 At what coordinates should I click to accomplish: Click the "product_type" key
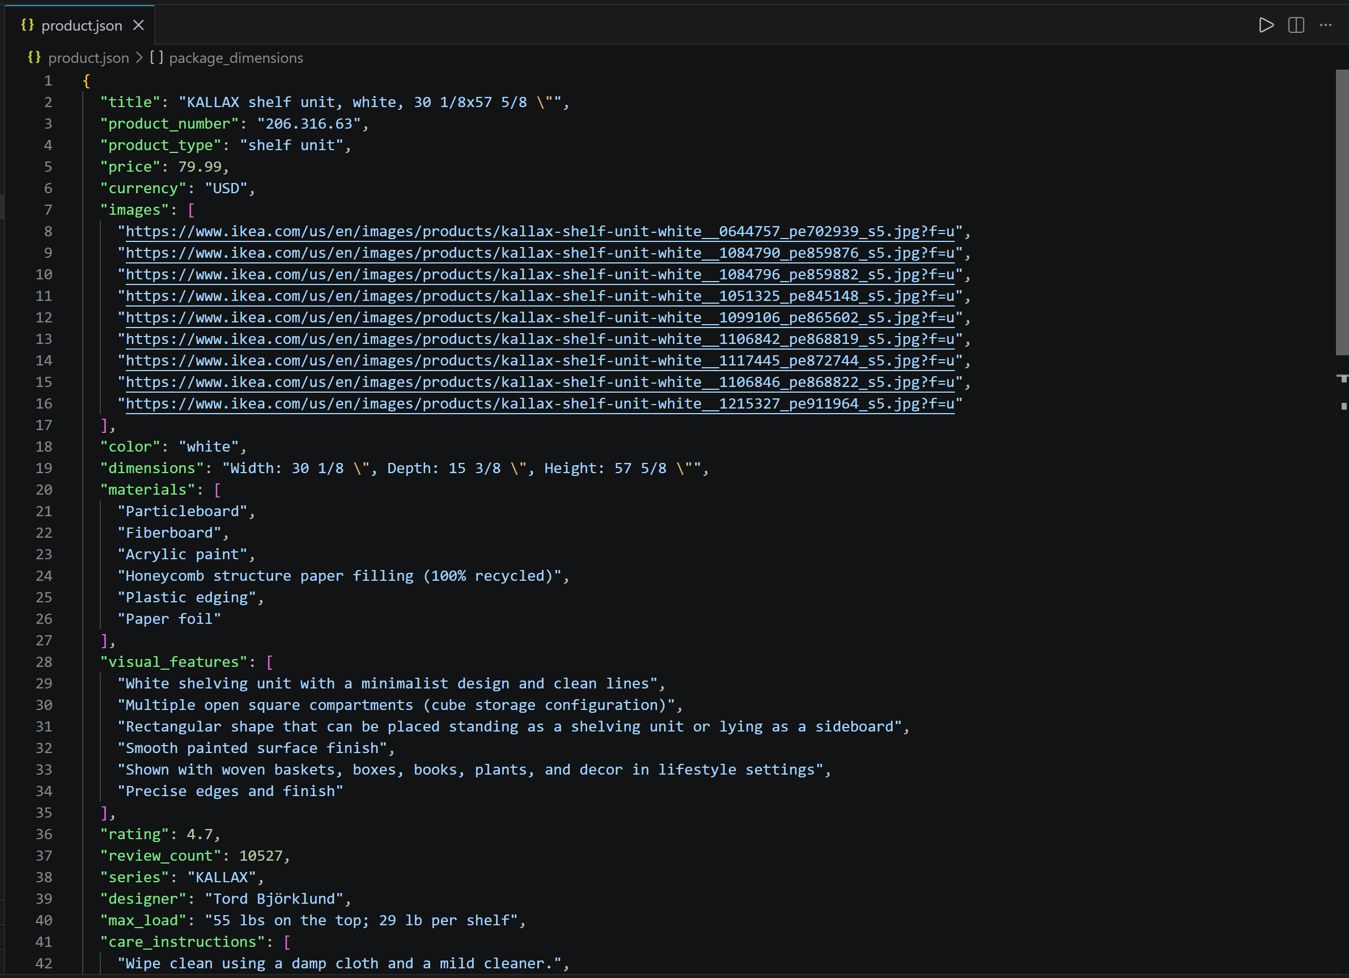(x=160, y=145)
